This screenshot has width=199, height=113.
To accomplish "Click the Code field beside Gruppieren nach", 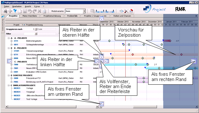I will 47,29.
